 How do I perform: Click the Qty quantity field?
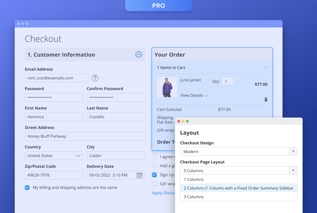pos(227,81)
